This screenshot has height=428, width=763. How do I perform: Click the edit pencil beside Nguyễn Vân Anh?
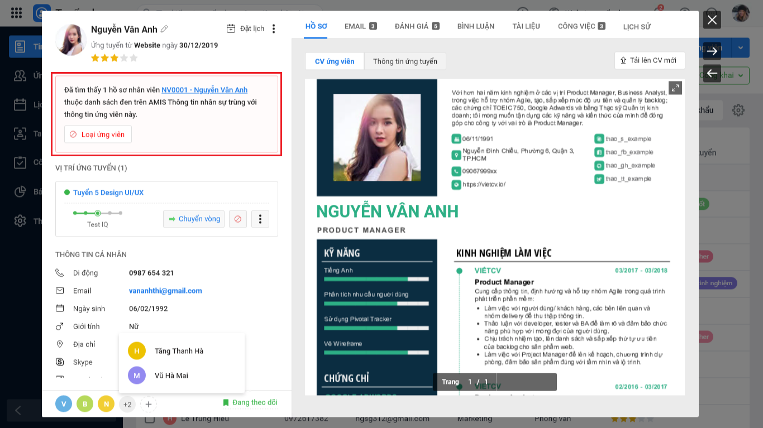[x=164, y=29]
